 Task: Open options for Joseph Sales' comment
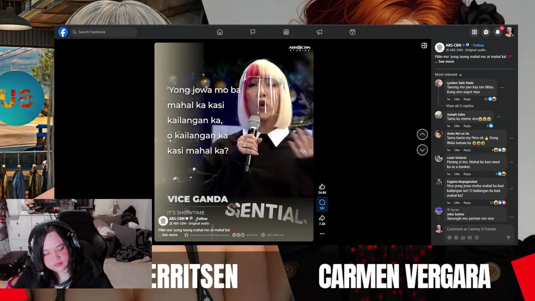pos(498,117)
